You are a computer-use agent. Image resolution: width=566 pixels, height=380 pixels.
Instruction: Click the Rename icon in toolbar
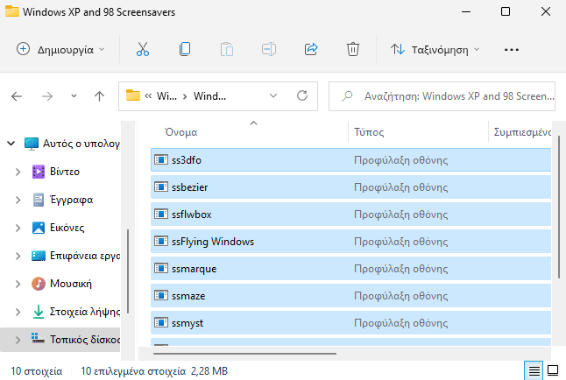(x=269, y=49)
